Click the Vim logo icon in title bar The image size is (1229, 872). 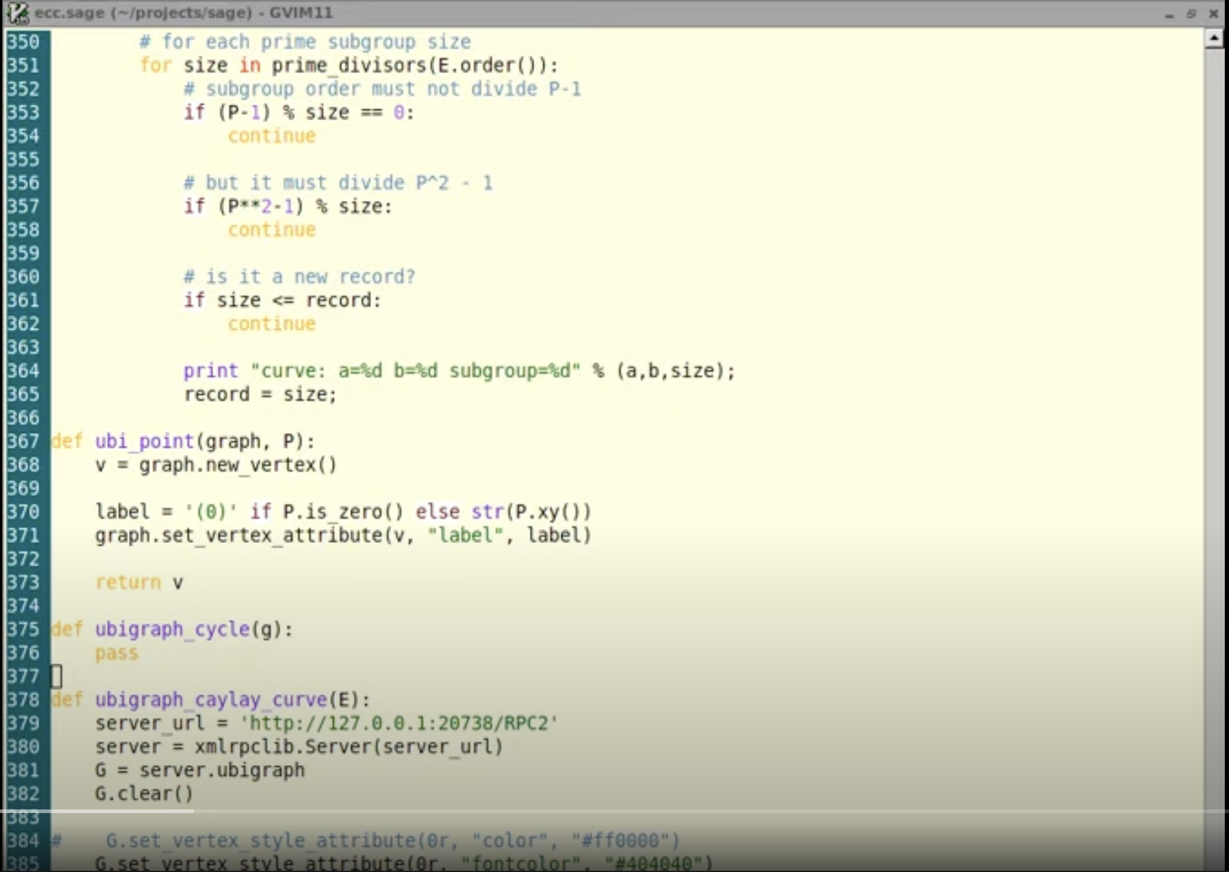pos(18,12)
